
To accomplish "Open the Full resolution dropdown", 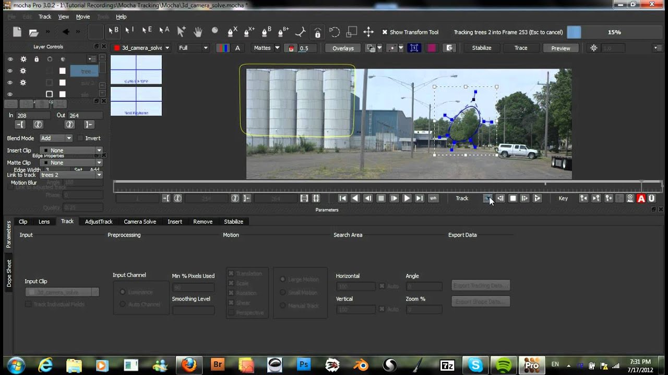I will point(193,48).
